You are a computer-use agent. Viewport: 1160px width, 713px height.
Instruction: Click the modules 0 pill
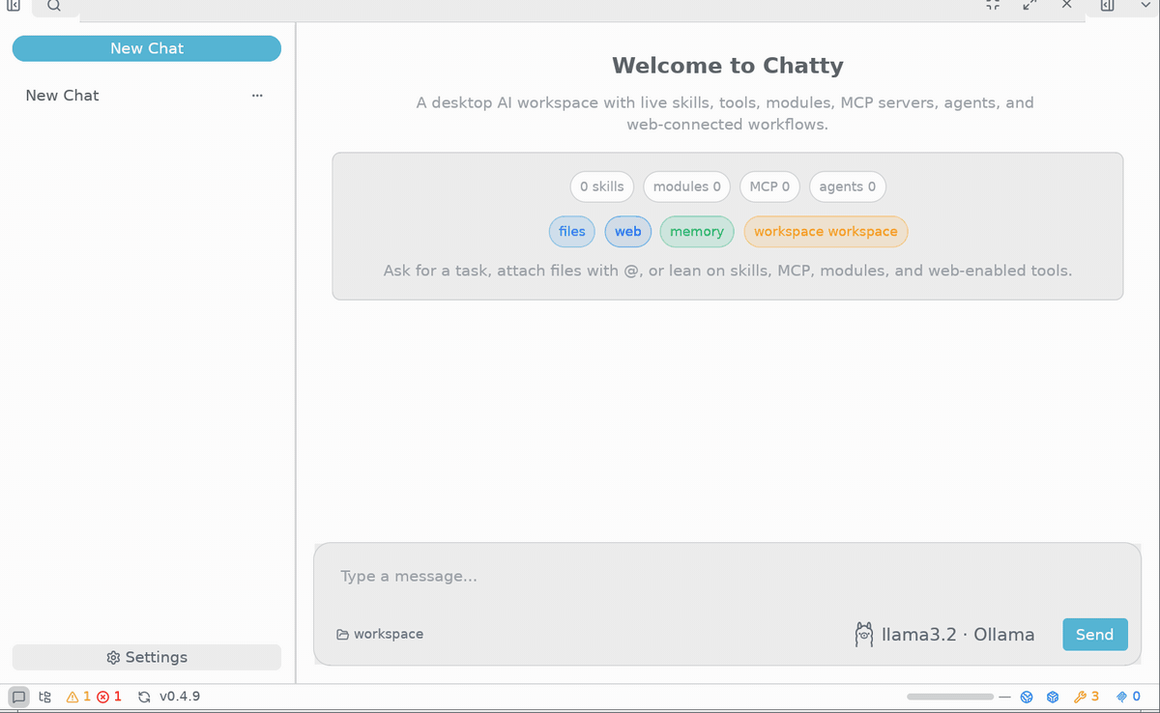pos(687,186)
